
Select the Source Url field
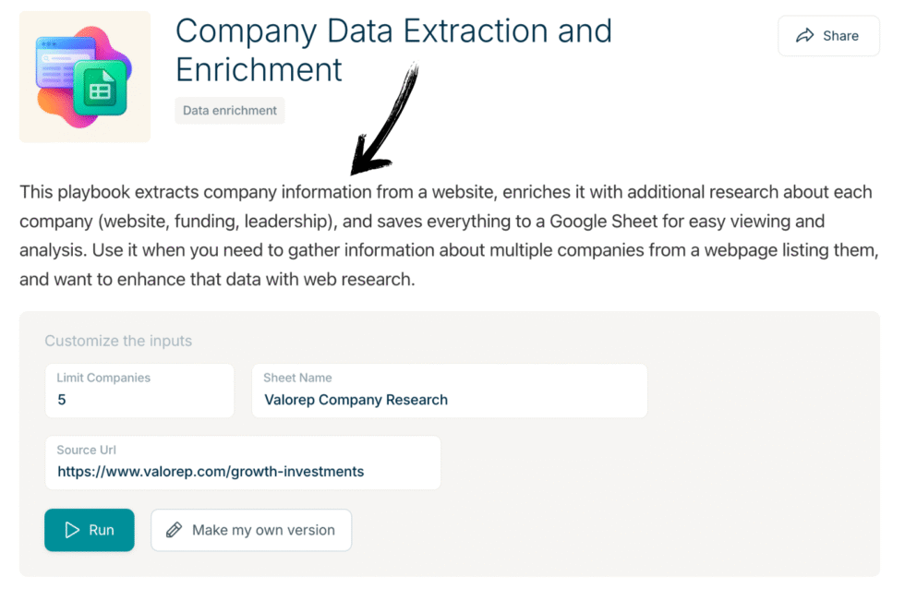pos(243,462)
